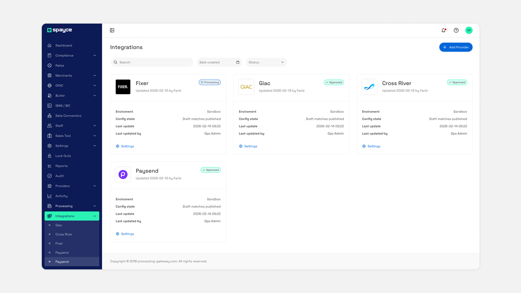Click the Fixer provider logo
521x293 pixels.
(x=123, y=87)
